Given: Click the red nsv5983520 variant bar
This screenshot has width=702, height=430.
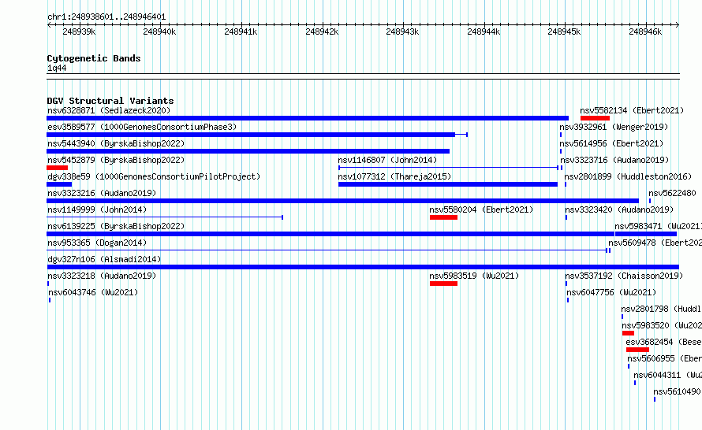Looking at the screenshot, I should (628, 333).
